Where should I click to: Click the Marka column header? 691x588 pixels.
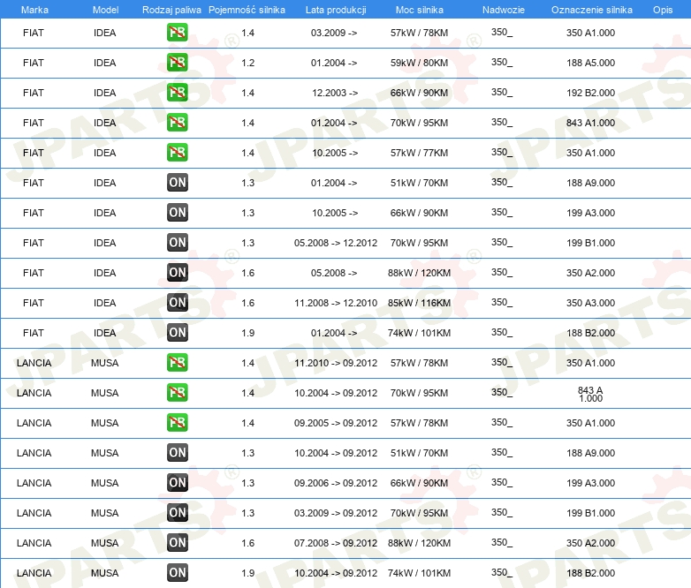tap(34, 10)
